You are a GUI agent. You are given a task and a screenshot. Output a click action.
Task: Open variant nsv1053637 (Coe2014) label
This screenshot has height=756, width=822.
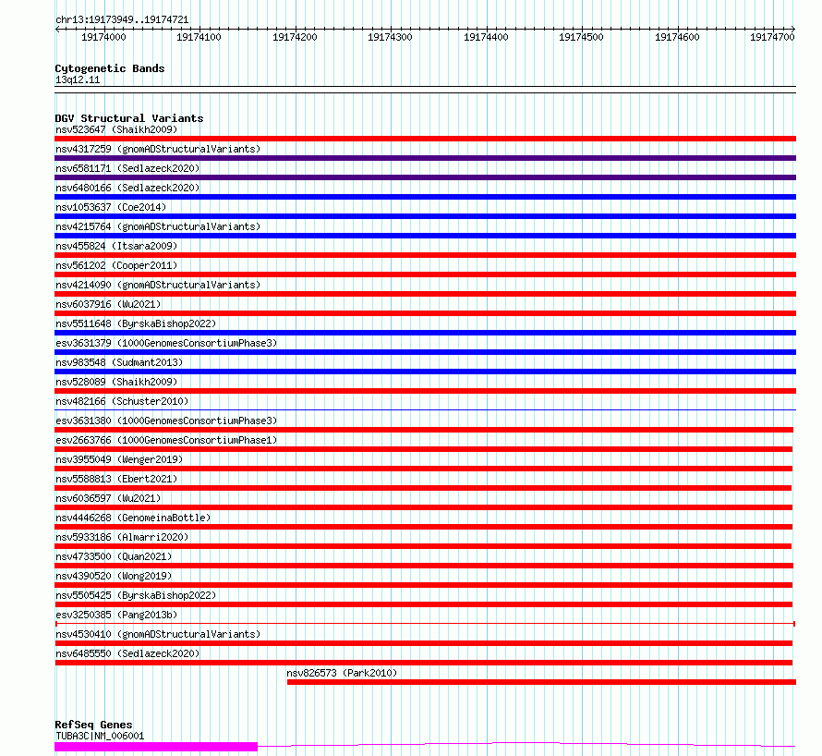click(111, 207)
